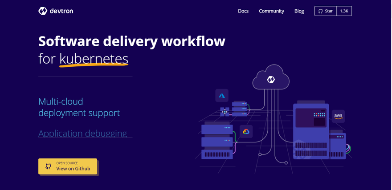Click the server rack beside Google Cloud icon
Image resolution: width=392 pixels, height=190 pixels.
(x=217, y=141)
